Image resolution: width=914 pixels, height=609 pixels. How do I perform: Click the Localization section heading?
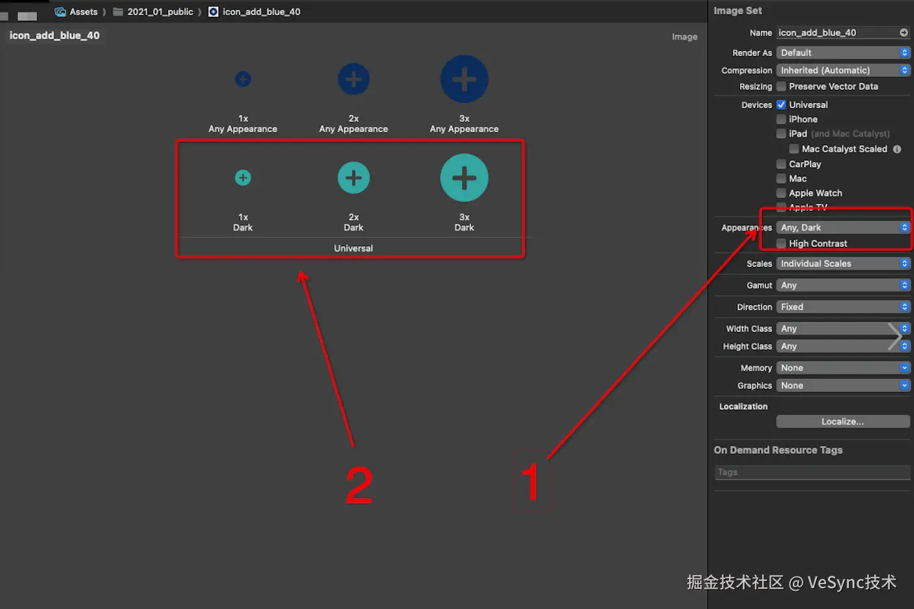(743, 406)
